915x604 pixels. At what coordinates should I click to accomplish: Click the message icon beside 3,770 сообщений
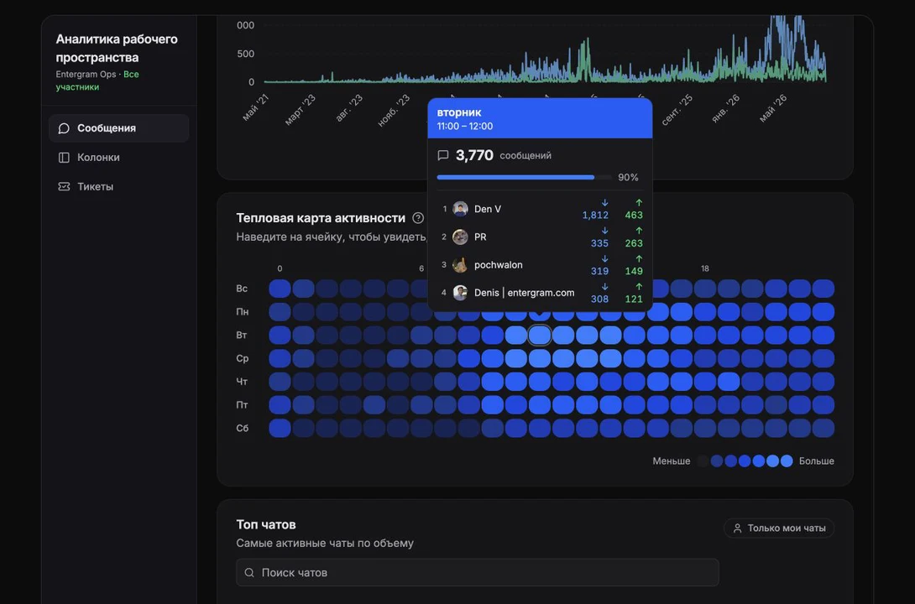[x=443, y=155]
